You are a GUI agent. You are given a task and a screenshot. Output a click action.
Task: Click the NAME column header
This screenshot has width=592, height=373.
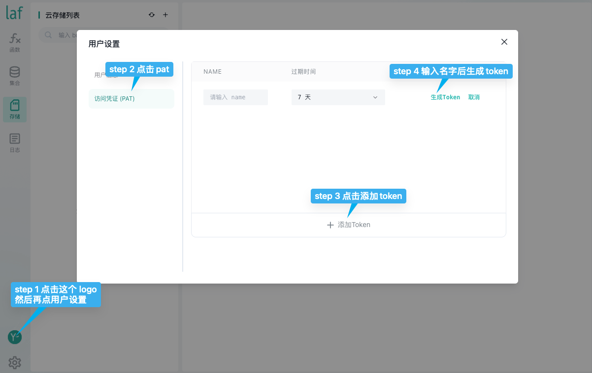pyautogui.click(x=213, y=72)
